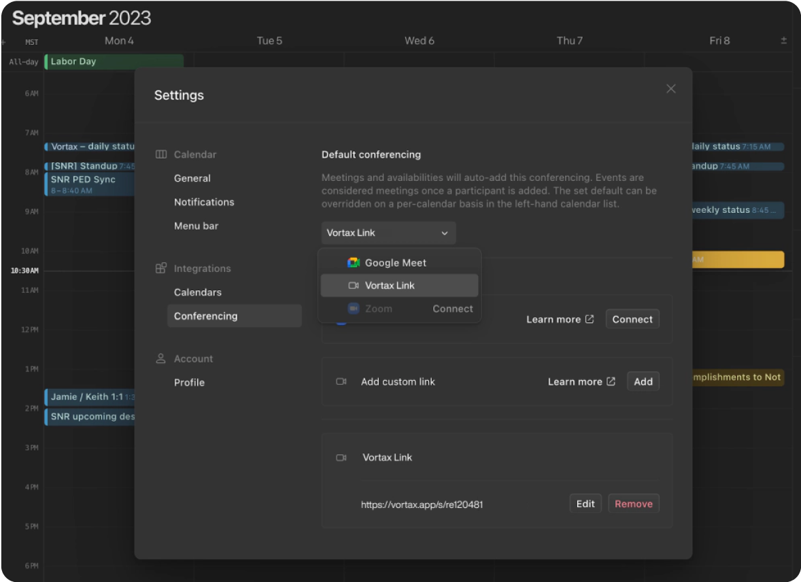Click the Google Meet icon in dropdown
Image resolution: width=801 pixels, height=582 pixels.
[x=353, y=263]
